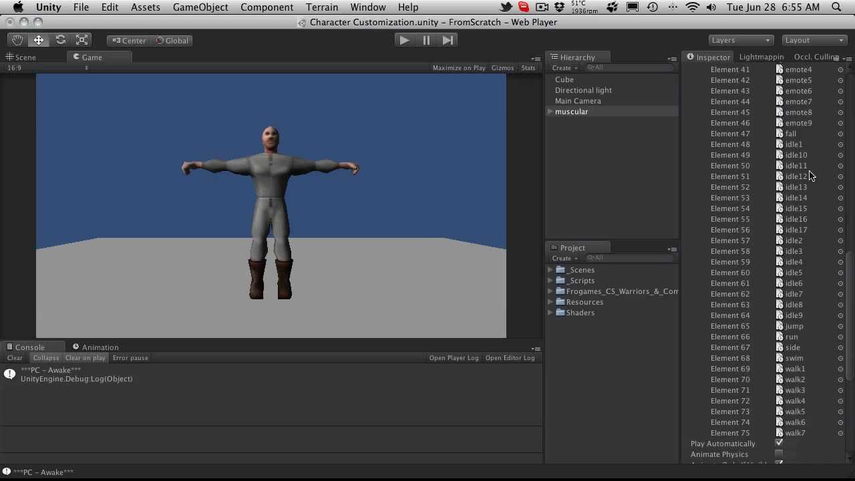Switch to the Inspector tab
This screenshot has height=481, width=855.
pos(708,57)
